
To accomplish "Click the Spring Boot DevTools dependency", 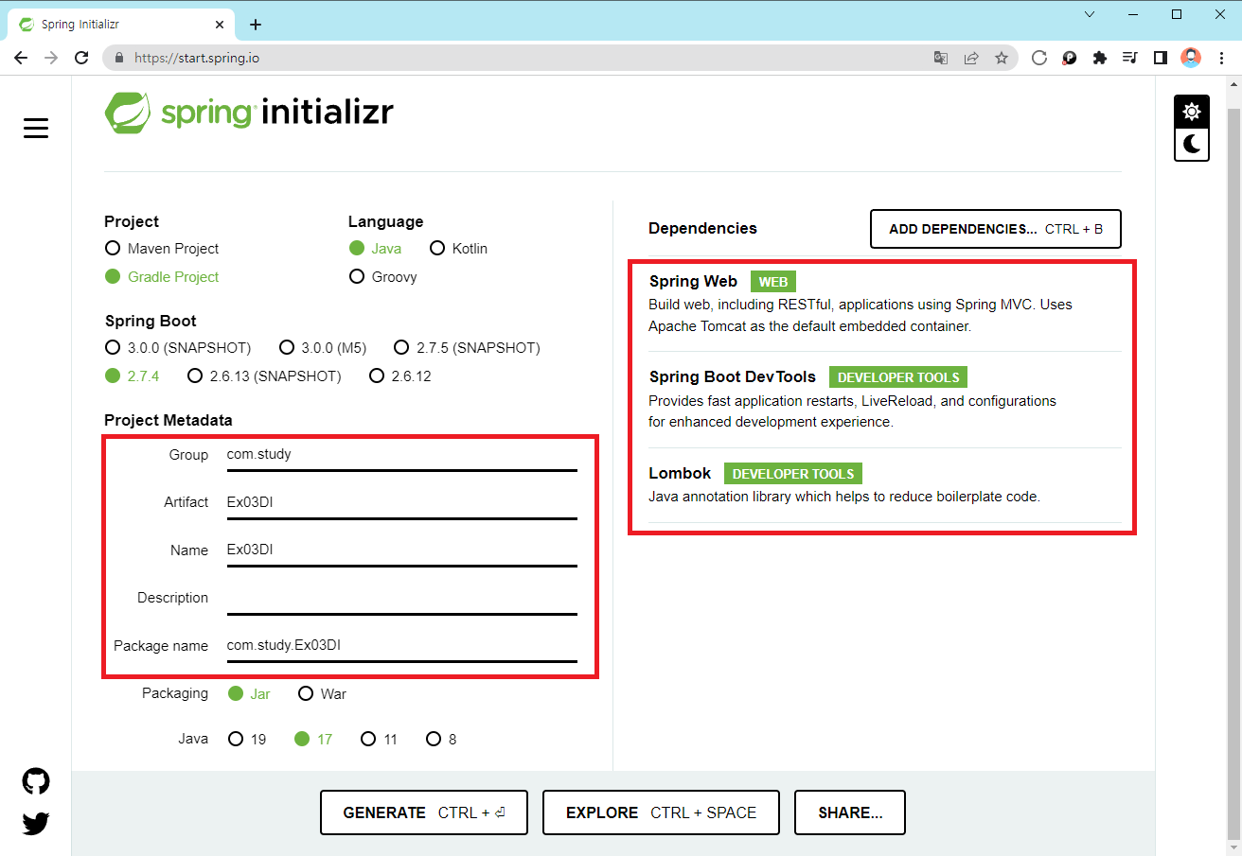I will click(x=885, y=399).
